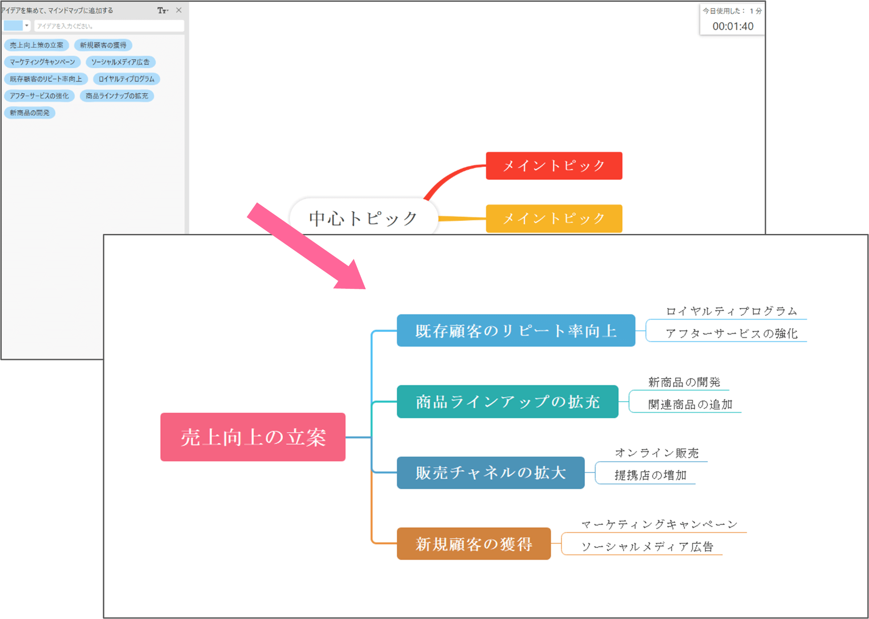Select the ソーシャルメディア広告 idea tag
Image resolution: width=869 pixels, height=619 pixels.
pos(120,62)
